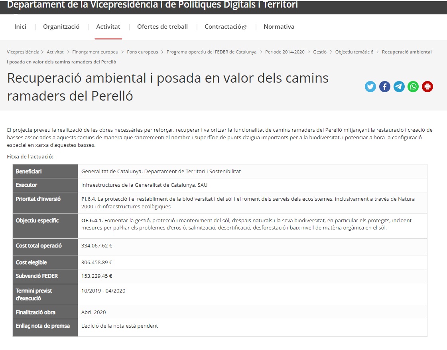
Task: Open Fons europeus breadcrumb
Action: [x=142, y=52]
